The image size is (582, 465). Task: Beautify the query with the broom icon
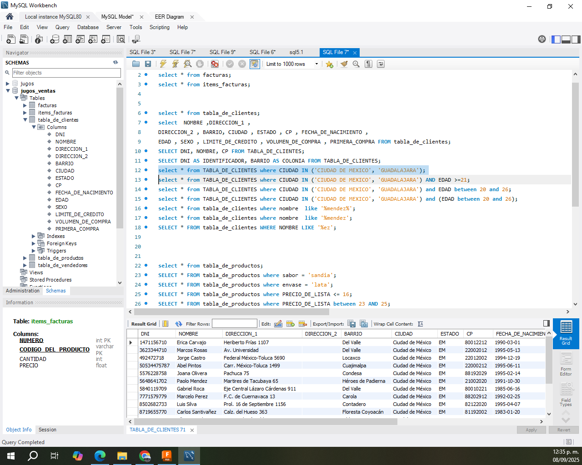click(x=344, y=64)
